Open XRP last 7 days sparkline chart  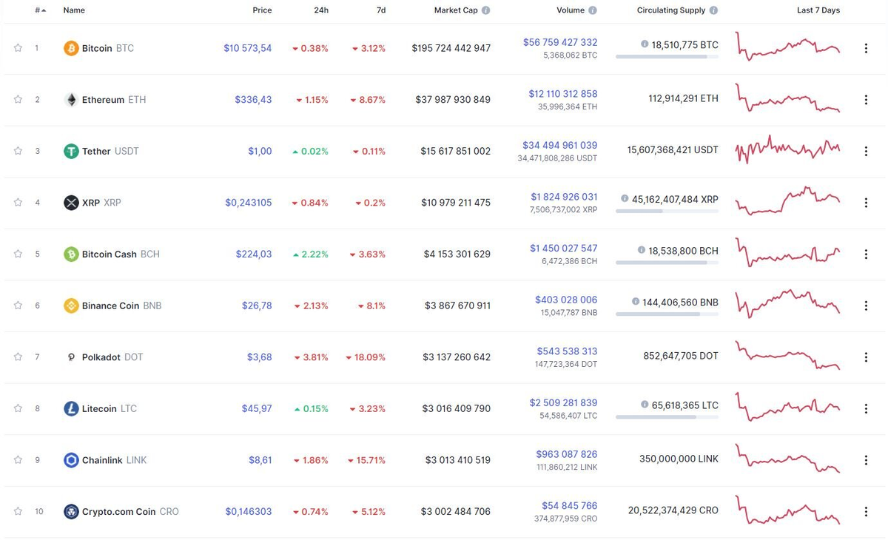click(x=787, y=200)
